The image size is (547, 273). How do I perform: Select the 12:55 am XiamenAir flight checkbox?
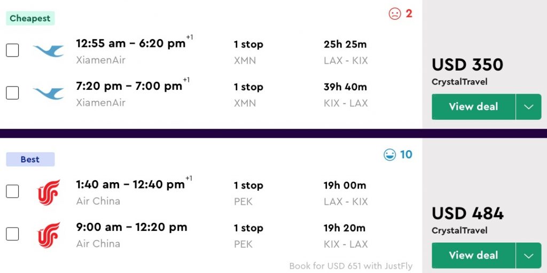[x=12, y=51]
